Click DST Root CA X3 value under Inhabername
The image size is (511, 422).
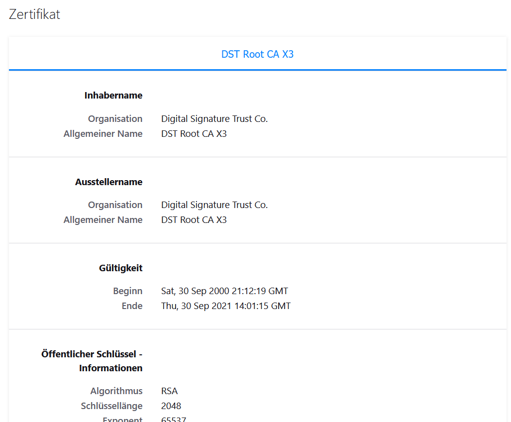(x=194, y=134)
